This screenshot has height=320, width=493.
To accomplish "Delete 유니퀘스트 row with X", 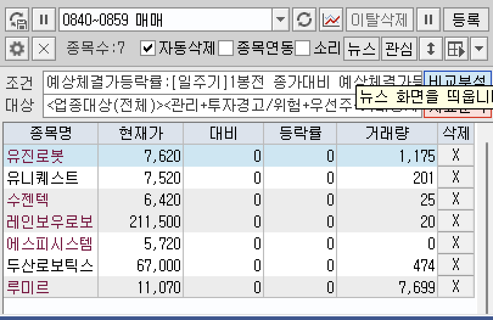I will tap(456, 177).
